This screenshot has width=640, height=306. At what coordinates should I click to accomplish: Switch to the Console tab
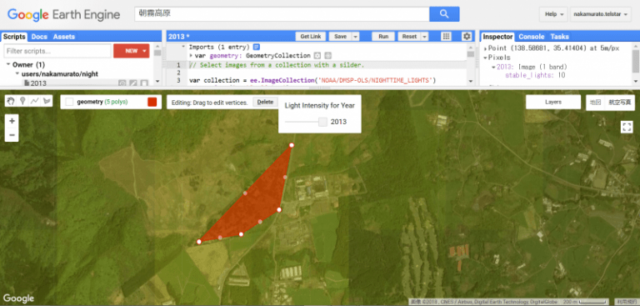[x=532, y=37]
